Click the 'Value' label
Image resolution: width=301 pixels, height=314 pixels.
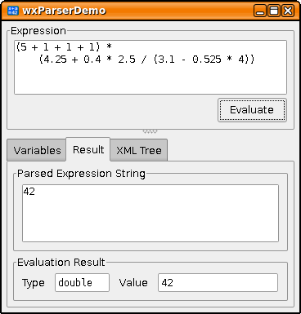pyautogui.click(x=133, y=283)
